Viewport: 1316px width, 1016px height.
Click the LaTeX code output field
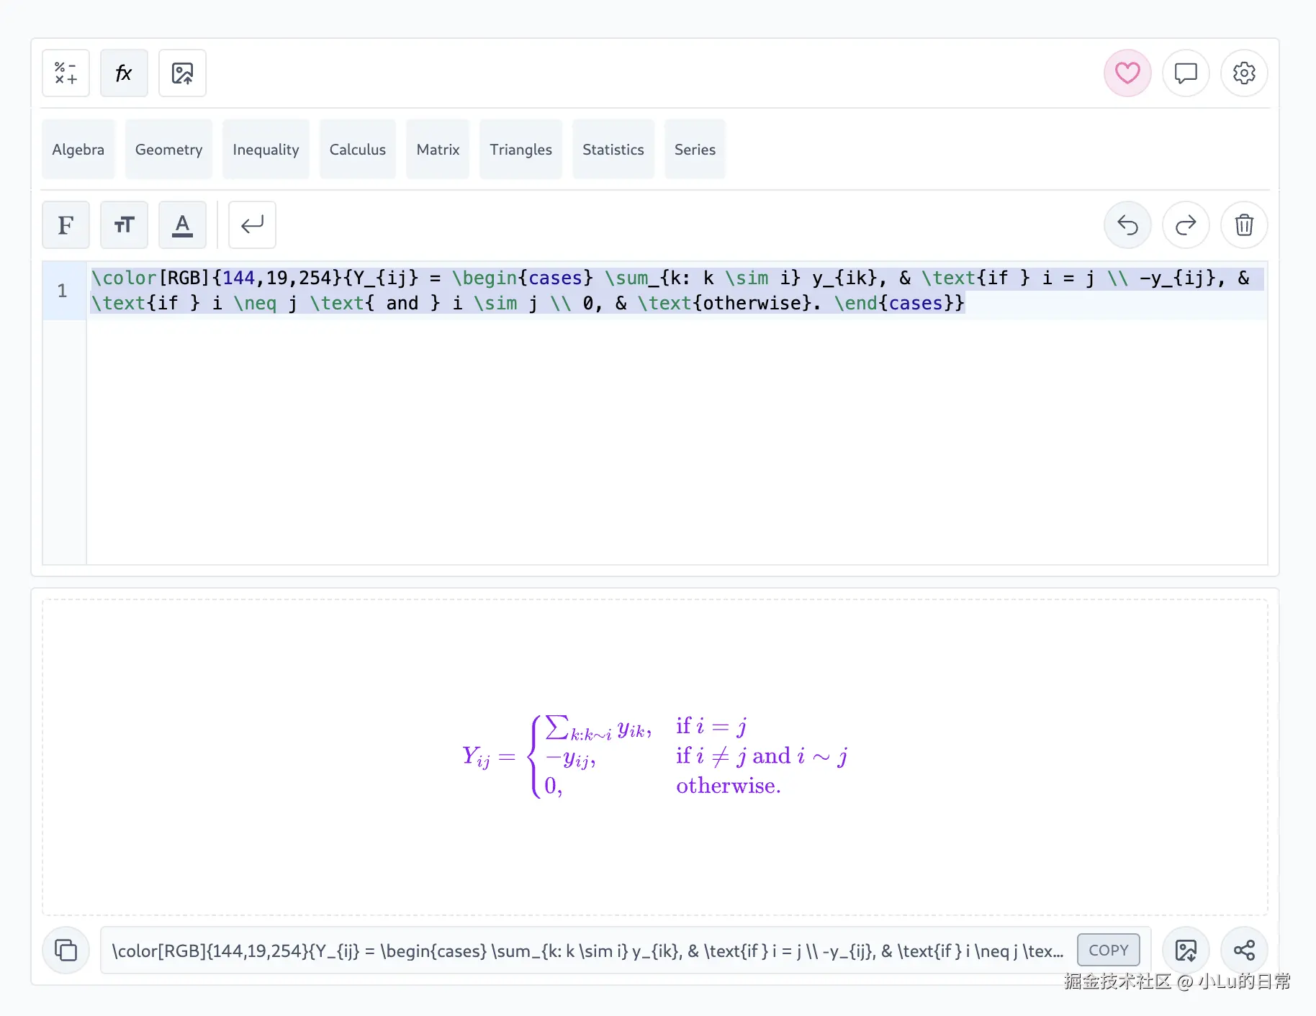pyautogui.click(x=587, y=951)
